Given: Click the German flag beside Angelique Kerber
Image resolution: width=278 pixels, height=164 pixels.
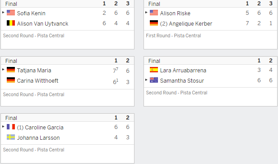Looking at the screenshot, I should pos(154,23).
